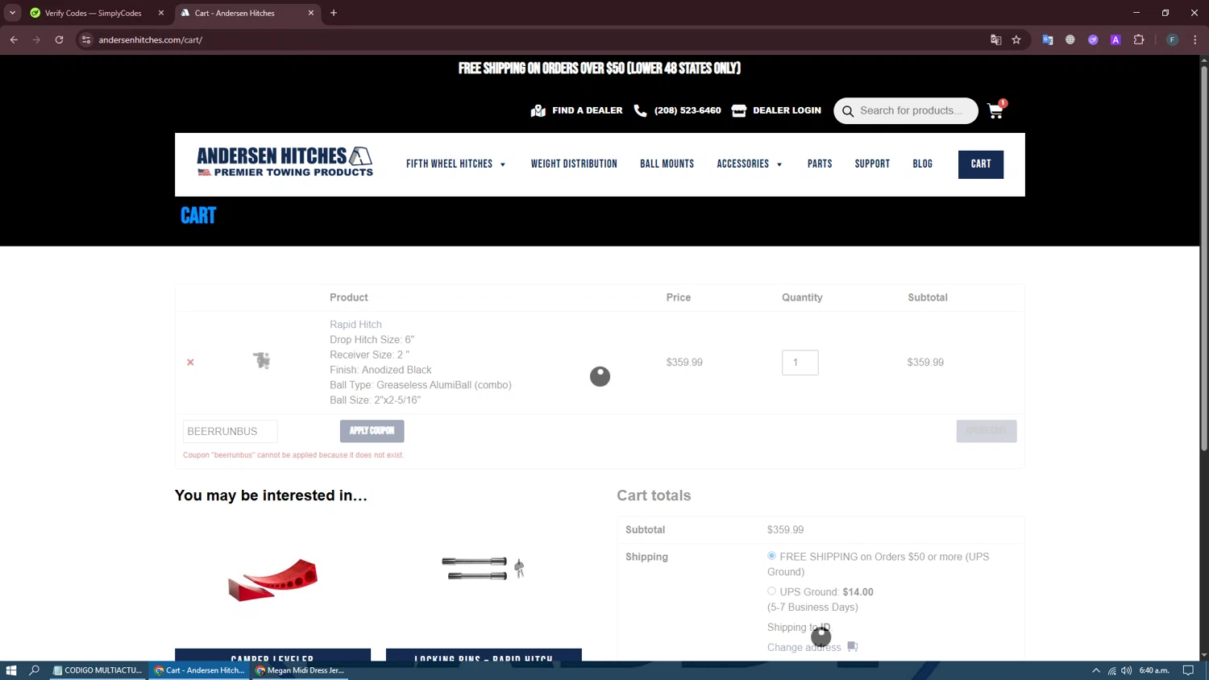Viewport: 1209px width, 680px height.
Task: Open the Camper Leveler product image
Action: coord(272,578)
